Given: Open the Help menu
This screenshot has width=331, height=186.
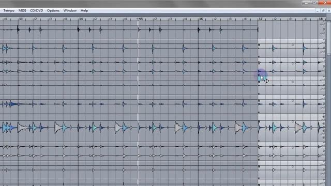Looking at the screenshot, I should coord(84,10).
